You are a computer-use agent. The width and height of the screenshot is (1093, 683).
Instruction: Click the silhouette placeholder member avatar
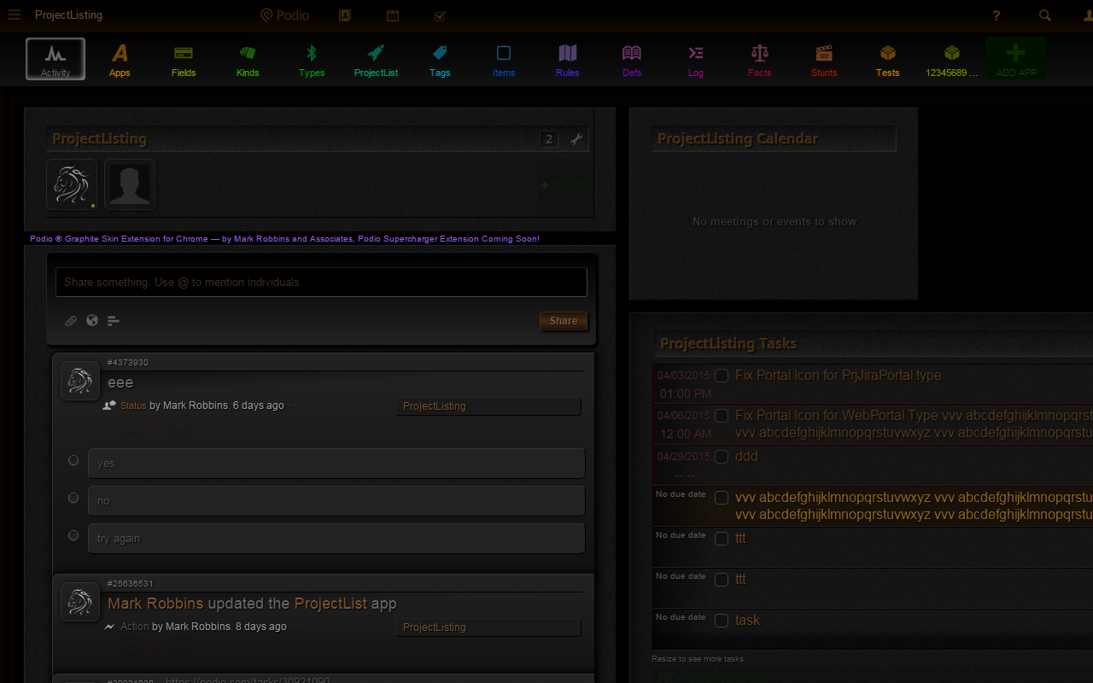(130, 184)
